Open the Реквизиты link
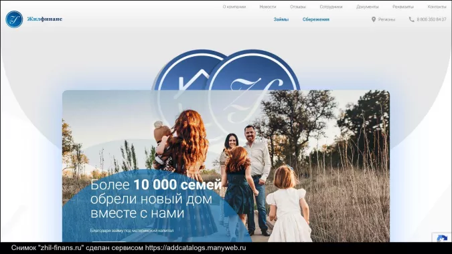The image size is (452, 254). (403, 7)
